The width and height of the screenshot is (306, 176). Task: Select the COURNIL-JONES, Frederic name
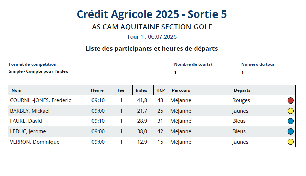(x=40, y=100)
